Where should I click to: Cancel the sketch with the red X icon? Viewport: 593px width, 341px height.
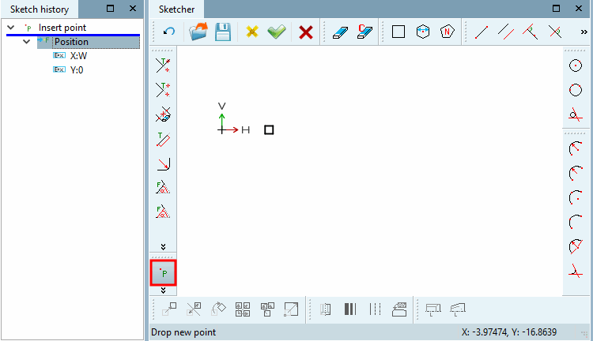pyautogui.click(x=305, y=32)
